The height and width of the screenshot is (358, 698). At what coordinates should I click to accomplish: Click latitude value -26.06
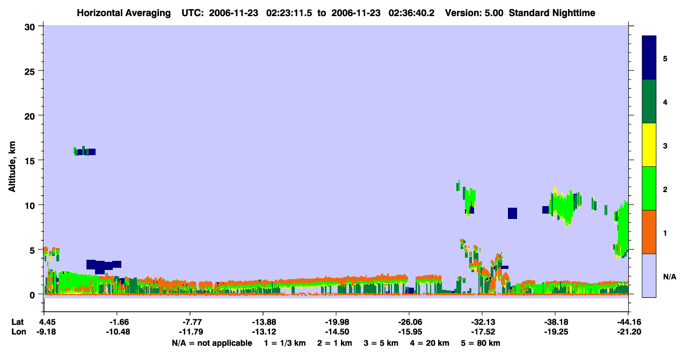click(x=409, y=322)
